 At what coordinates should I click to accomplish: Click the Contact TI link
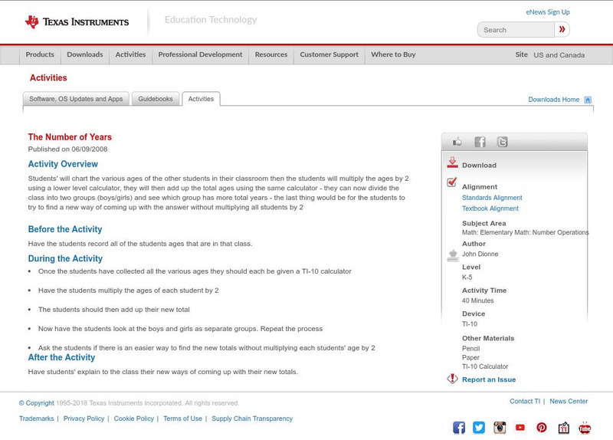525,401
